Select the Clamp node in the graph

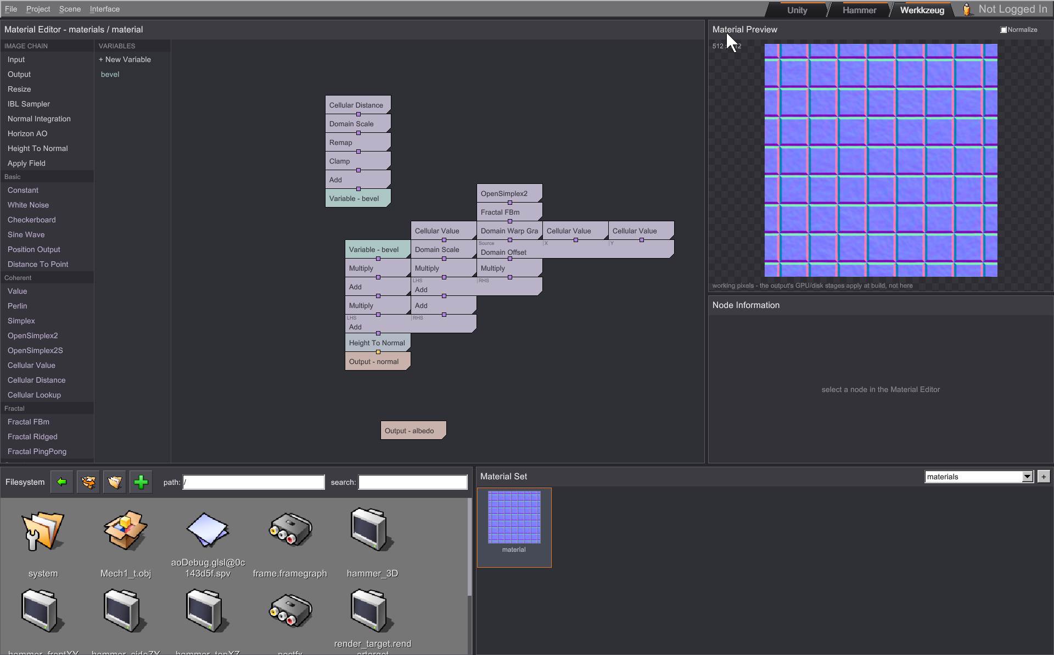[x=358, y=161]
